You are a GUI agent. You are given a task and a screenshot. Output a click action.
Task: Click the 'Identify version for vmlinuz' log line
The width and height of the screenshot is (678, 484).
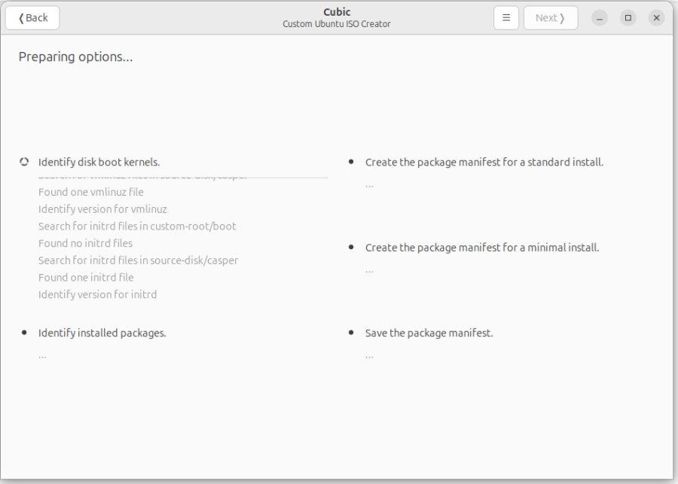(x=102, y=209)
